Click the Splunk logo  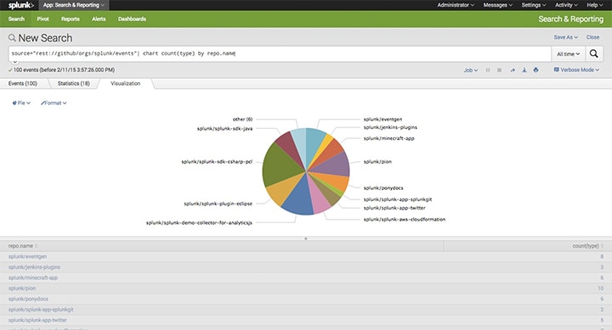pyautogui.click(x=21, y=5)
